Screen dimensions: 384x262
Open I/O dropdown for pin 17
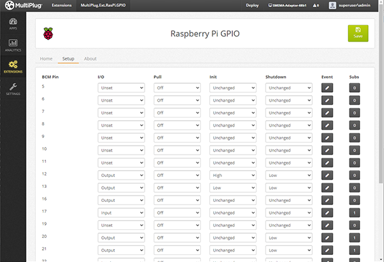(x=121, y=213)
